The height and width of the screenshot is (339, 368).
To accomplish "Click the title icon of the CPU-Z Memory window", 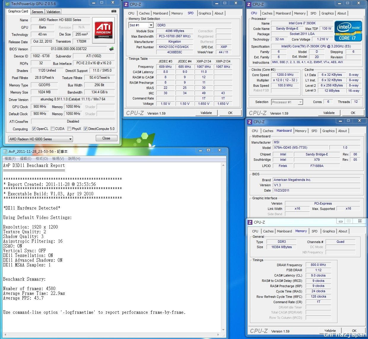I will coord(250,222).
